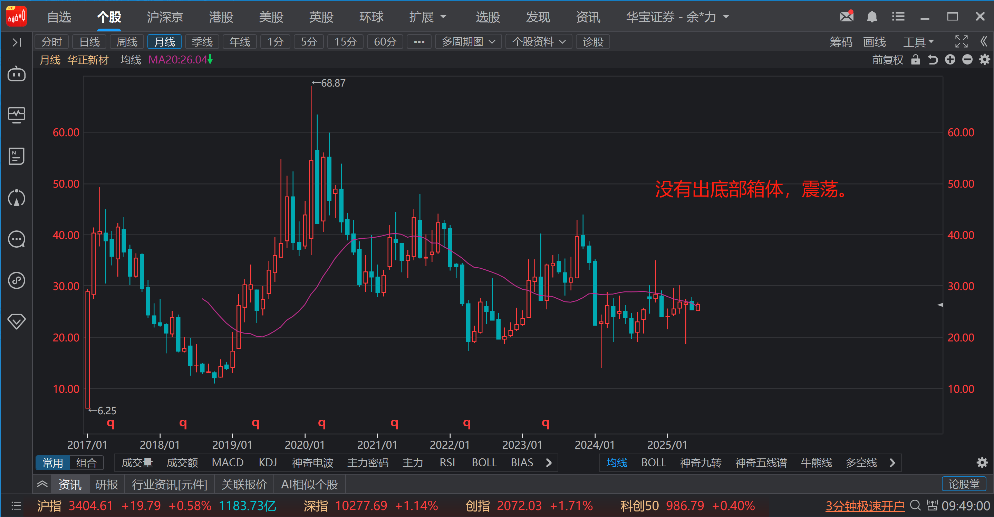The image size is (994, 517).
Task: Open chart settings gear at top right
Action: click(x=984, y=60)
